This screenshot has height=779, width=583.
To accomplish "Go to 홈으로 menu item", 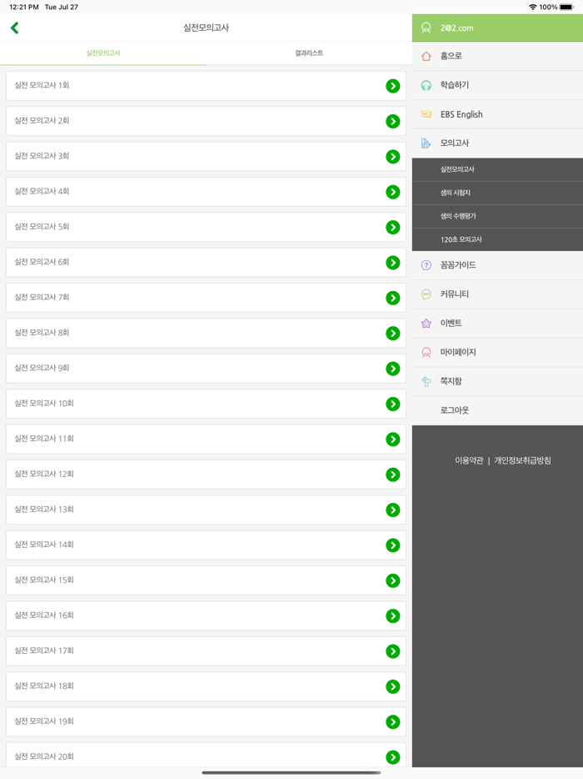I will coord(497,56).
